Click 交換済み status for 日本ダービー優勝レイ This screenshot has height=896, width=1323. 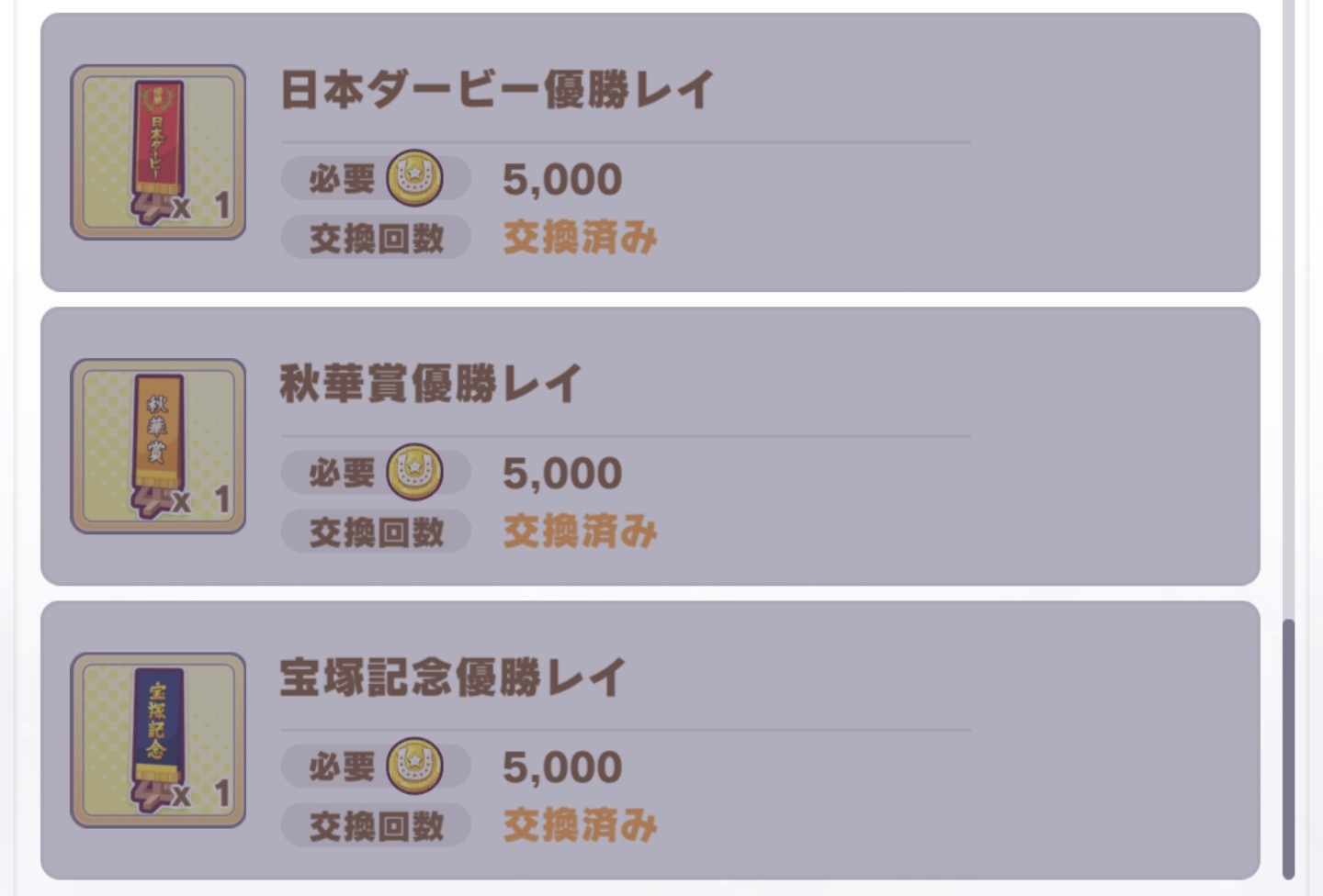[580, 238]
